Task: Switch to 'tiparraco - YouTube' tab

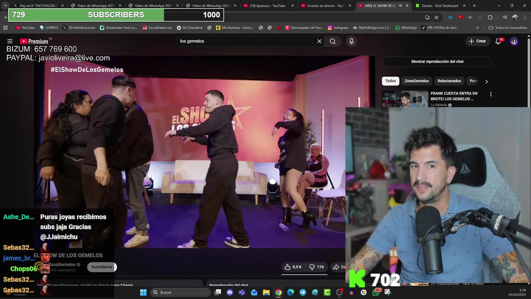Action: tap(268, 5)
